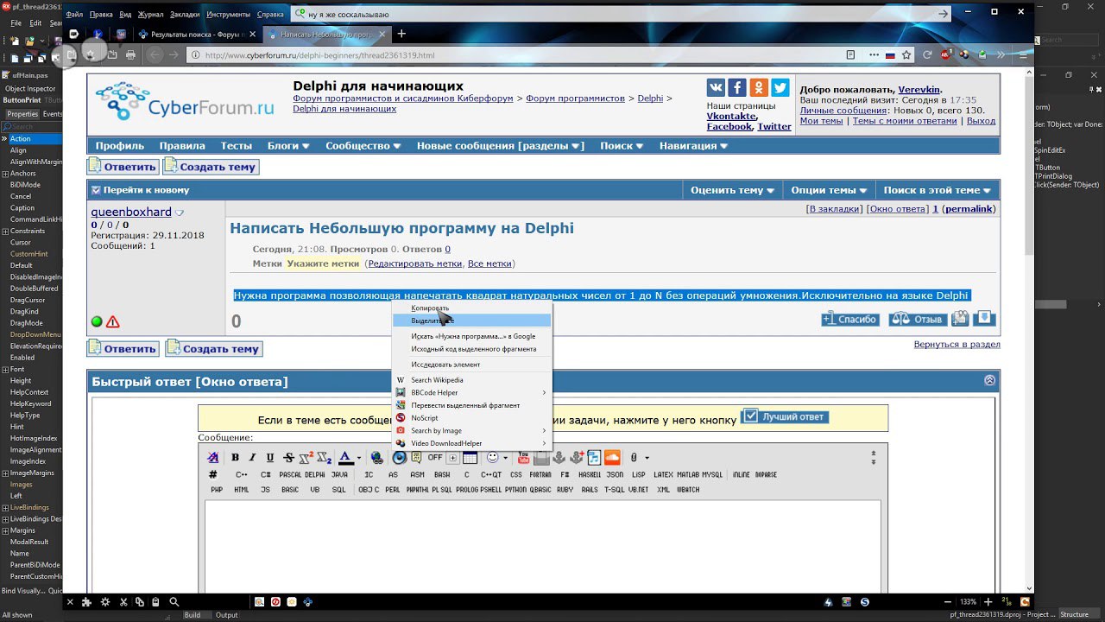Open the Odnoklassniki social page icon

[x=758, y=87]
